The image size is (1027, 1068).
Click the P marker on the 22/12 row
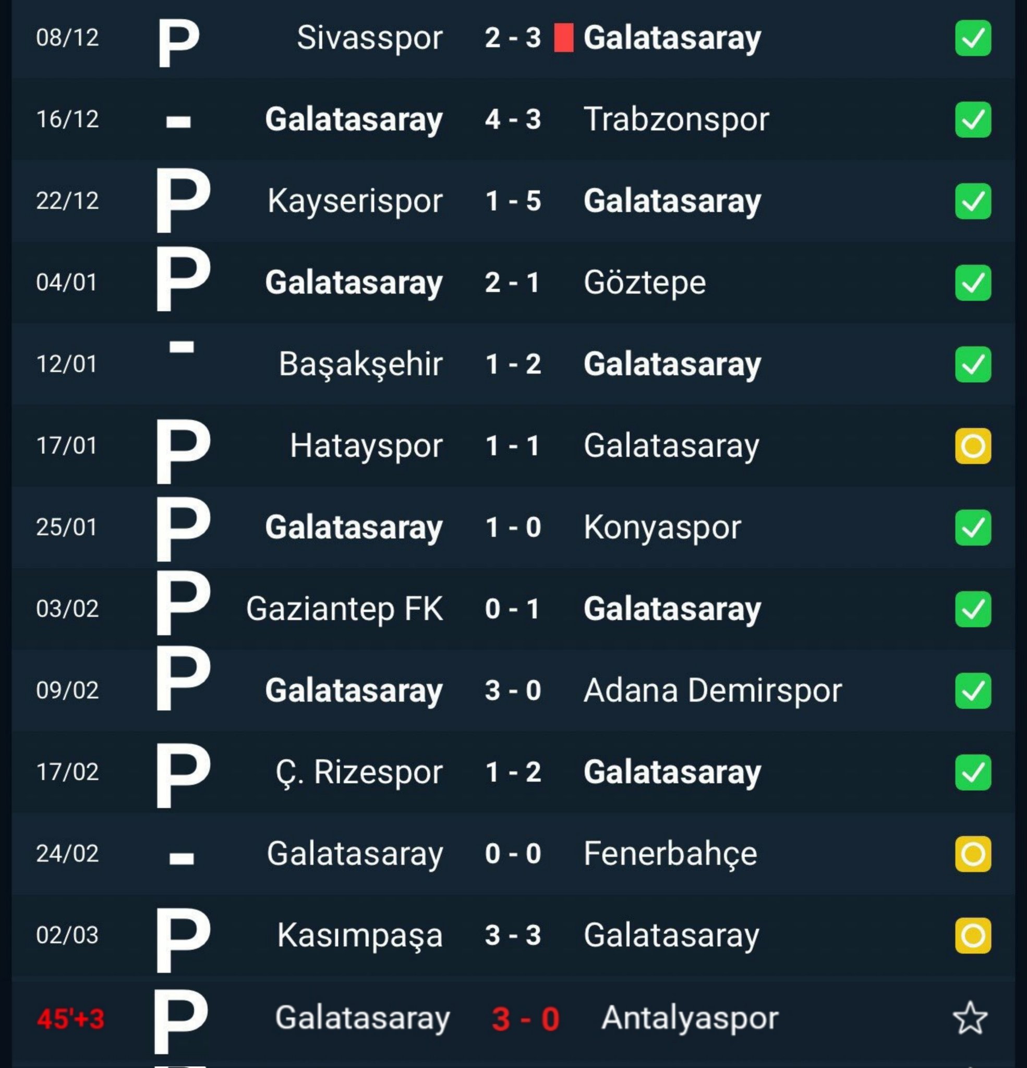point(182,201)
